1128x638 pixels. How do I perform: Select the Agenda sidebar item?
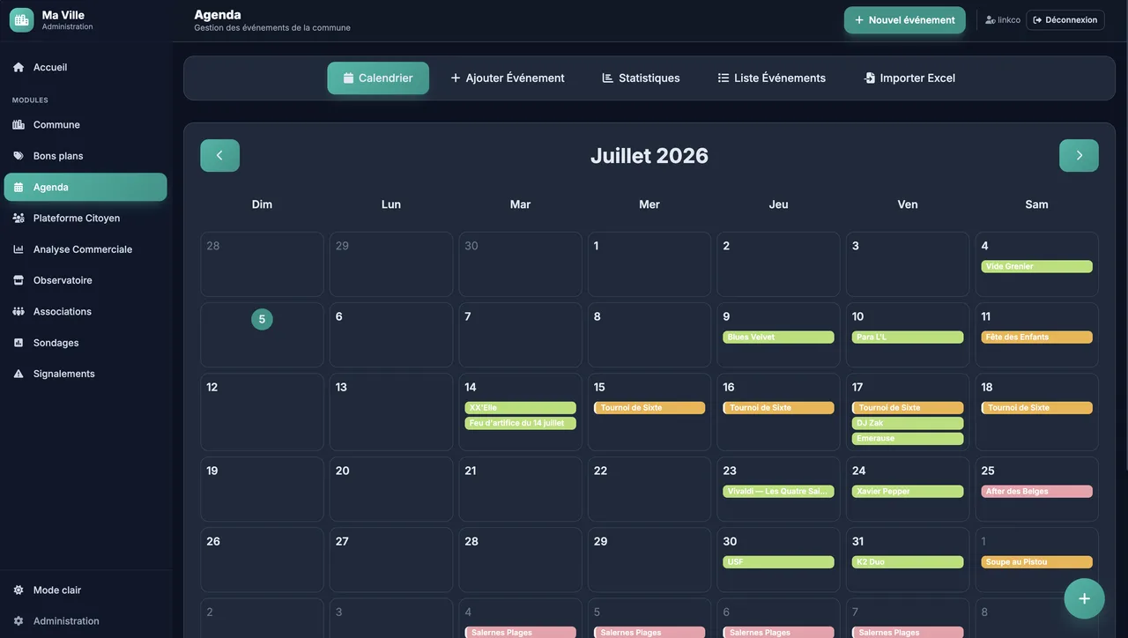[85, 187]
